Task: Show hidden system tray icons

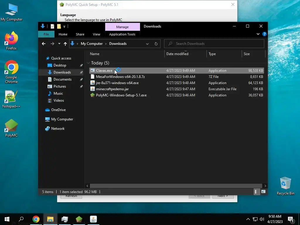Action: 248,219
